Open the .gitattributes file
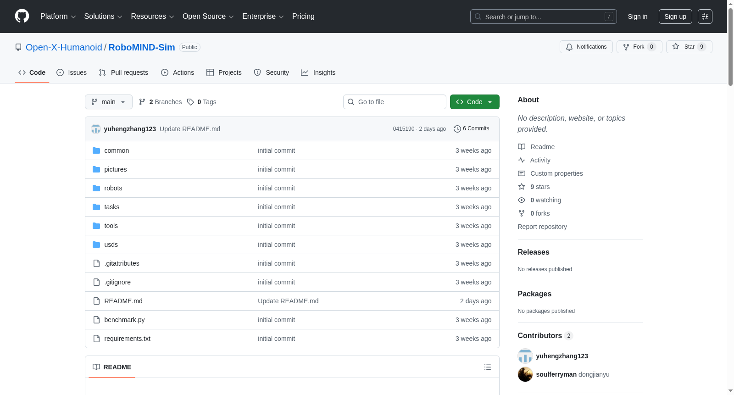 pos(122,263)
